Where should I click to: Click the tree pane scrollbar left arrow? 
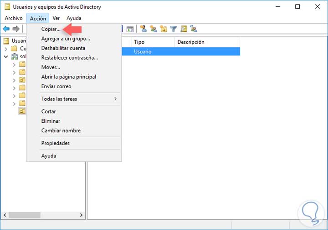[5, 215]
